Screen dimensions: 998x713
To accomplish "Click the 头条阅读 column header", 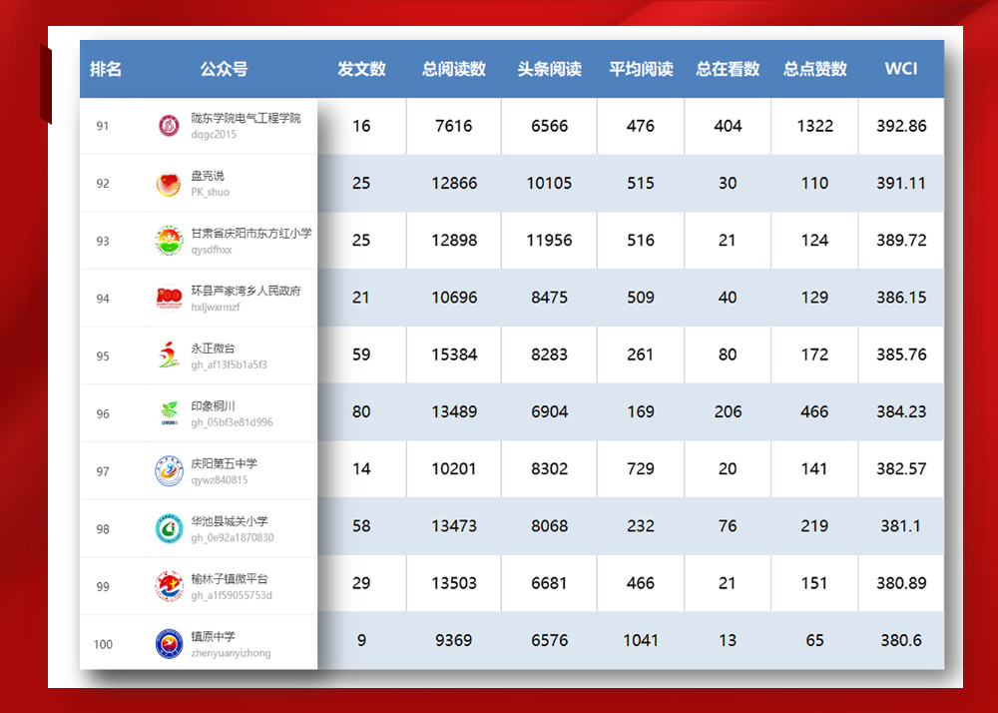I will (549, 69).
